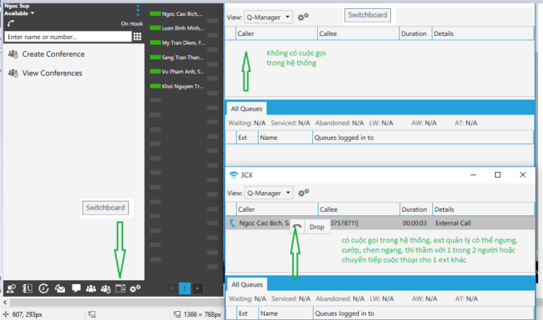Select the upper All Queues tab
This screenshot has width=543, height=320.
[x=246, y=108]
